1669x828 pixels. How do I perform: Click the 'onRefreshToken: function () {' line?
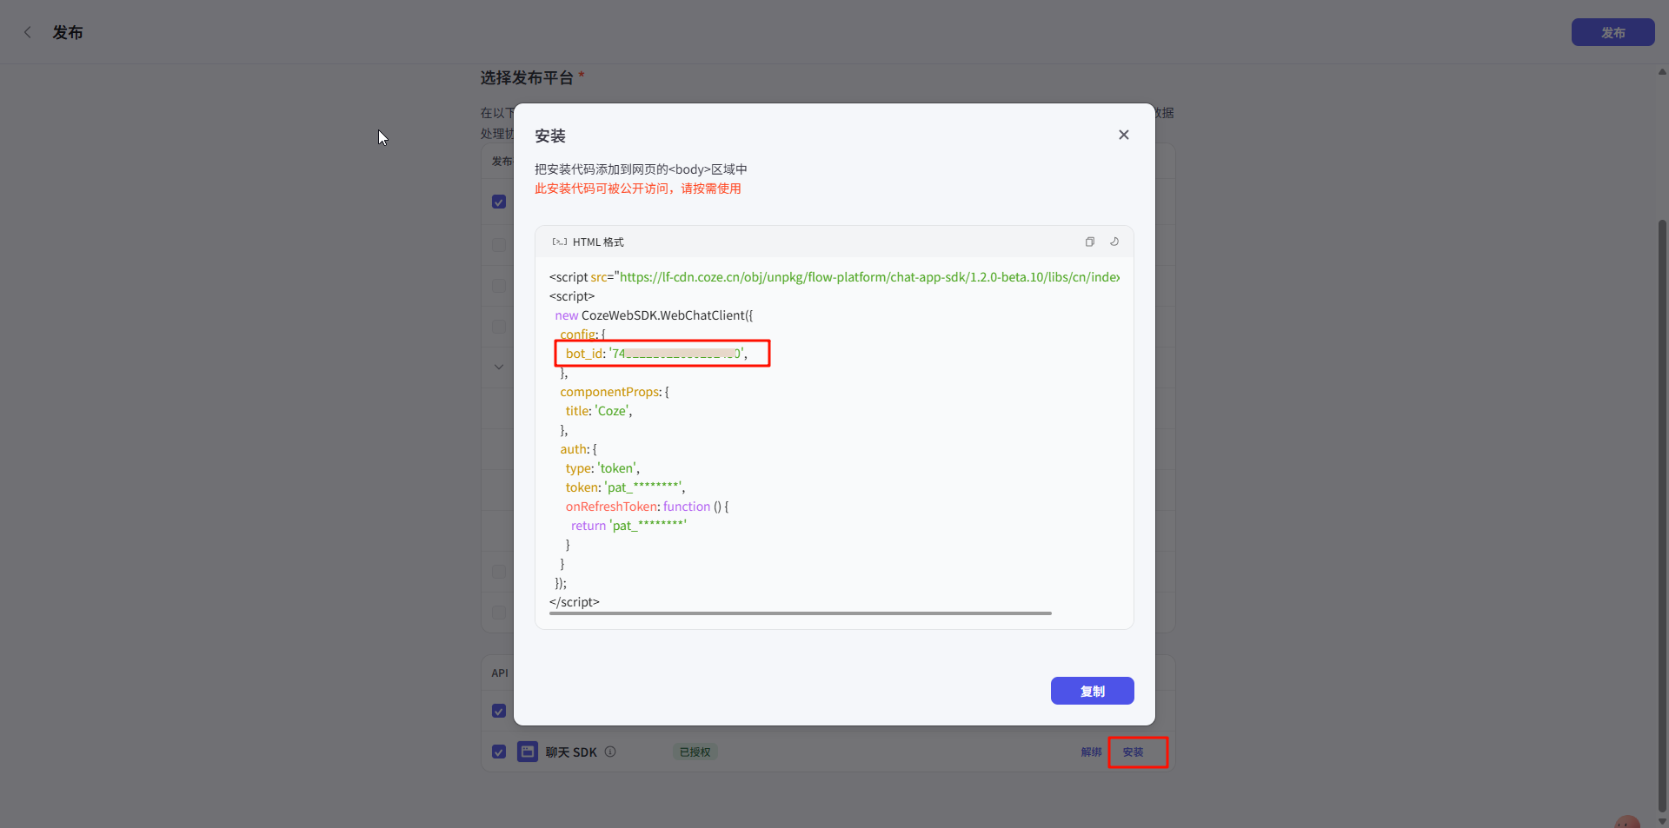point(647,507)
